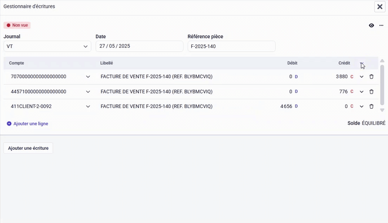
Task: Click the plus icon beside Ajouter une ligne
Action: coord(9,123)
